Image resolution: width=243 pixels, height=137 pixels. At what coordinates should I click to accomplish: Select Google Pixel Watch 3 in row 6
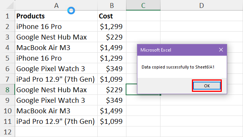[x=56, y=68]
